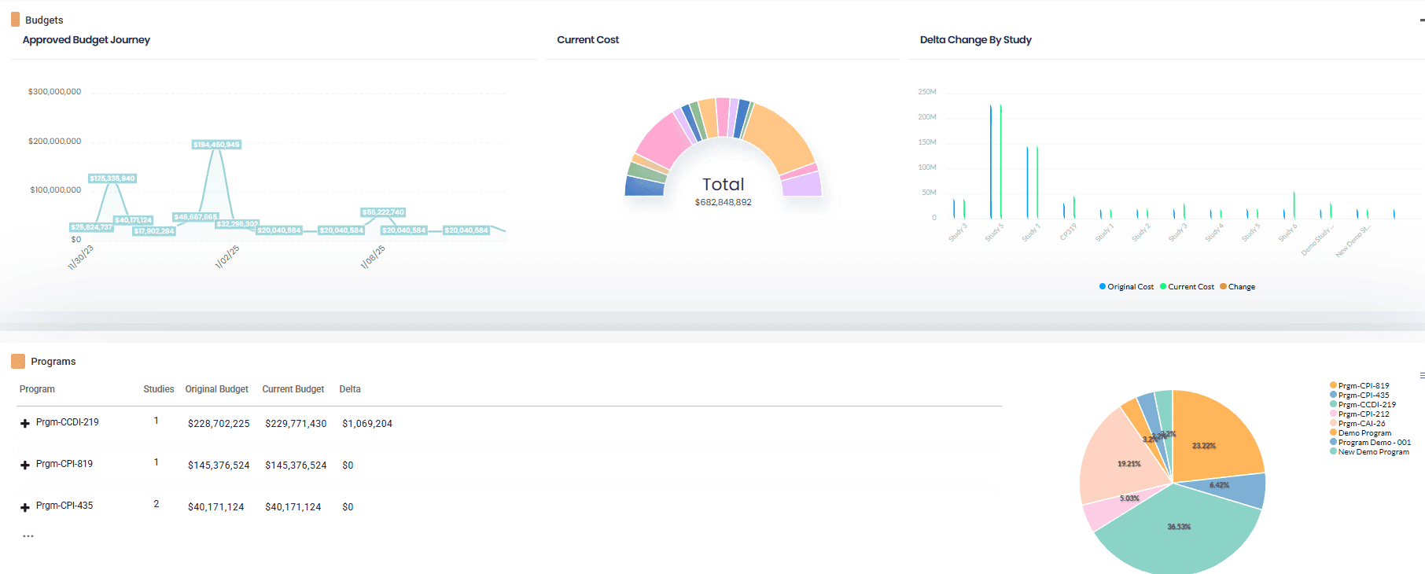Click the $55,222,740 data label
The height and width of the screenshot is (574, 1425).
coord(383,212)
